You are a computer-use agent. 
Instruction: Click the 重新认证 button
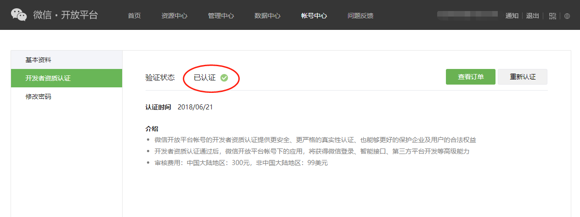pyautogui.click(x=523, y=77)
